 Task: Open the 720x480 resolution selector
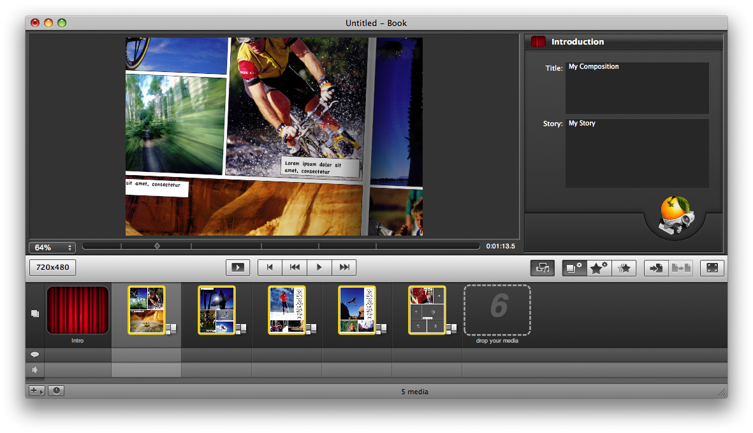point(52,267)
